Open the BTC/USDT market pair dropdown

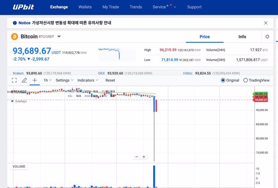click(59, 37)
